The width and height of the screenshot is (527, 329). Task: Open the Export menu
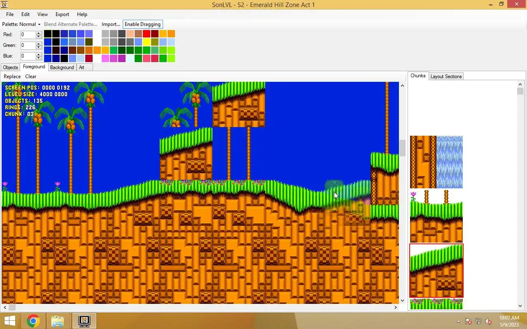[63, 14]
